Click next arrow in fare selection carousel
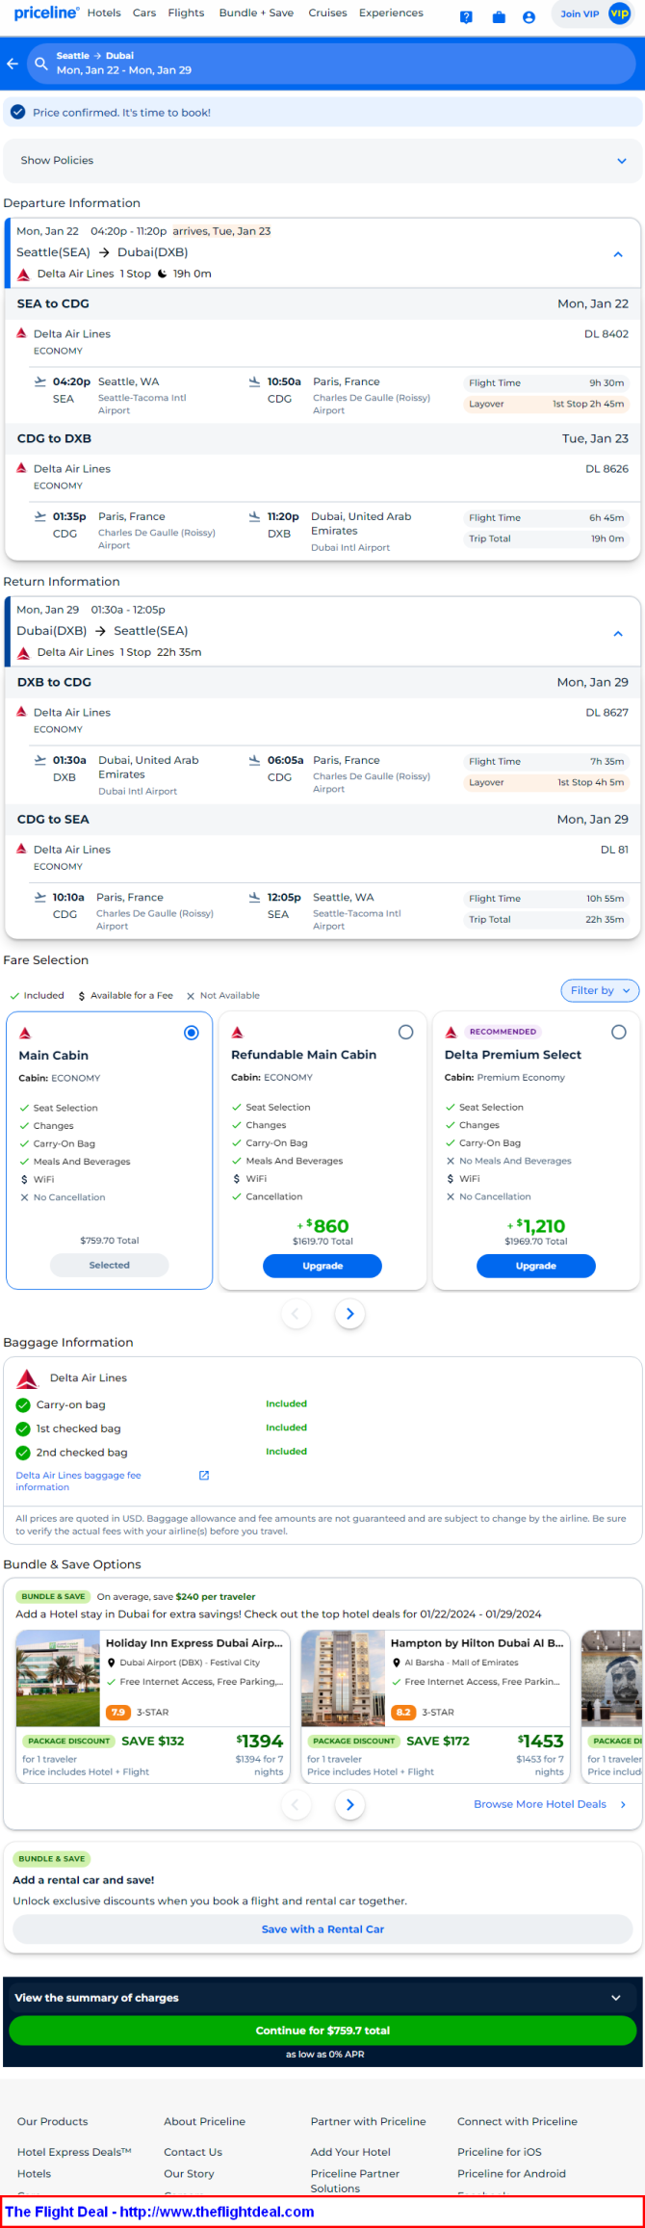Image resolution: width=645 pixels, height=2228 pixels. click(x=349, y=1314)
